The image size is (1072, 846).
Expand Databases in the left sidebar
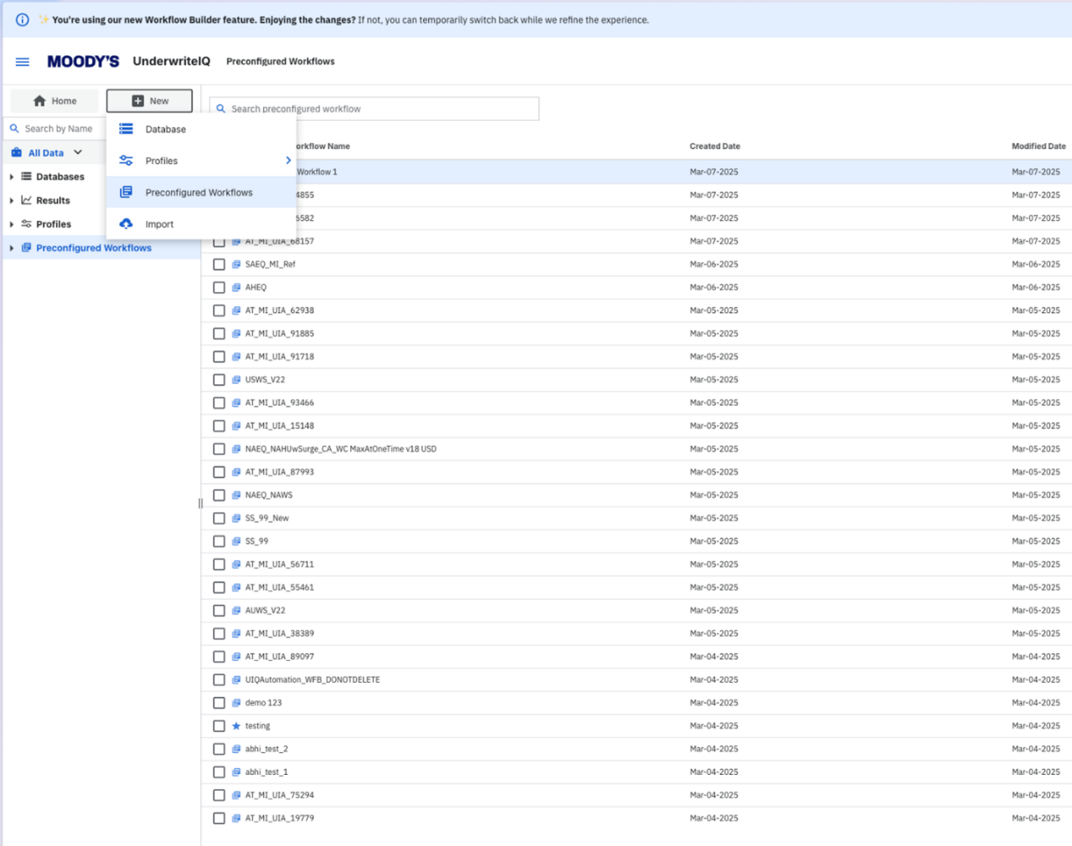point(11,177)
